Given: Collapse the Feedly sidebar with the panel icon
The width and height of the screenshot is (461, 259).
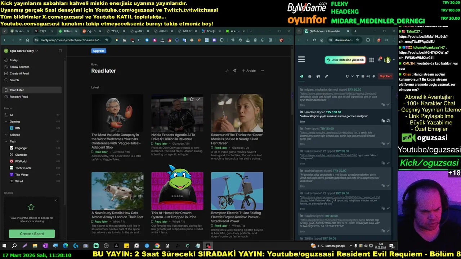Looking at the screenshot, I should (x=60, y=51).
